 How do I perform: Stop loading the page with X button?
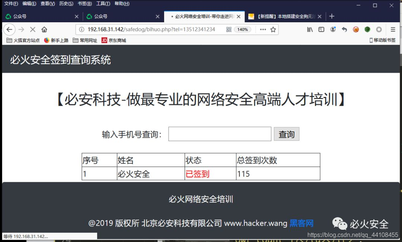coord(32,29)
